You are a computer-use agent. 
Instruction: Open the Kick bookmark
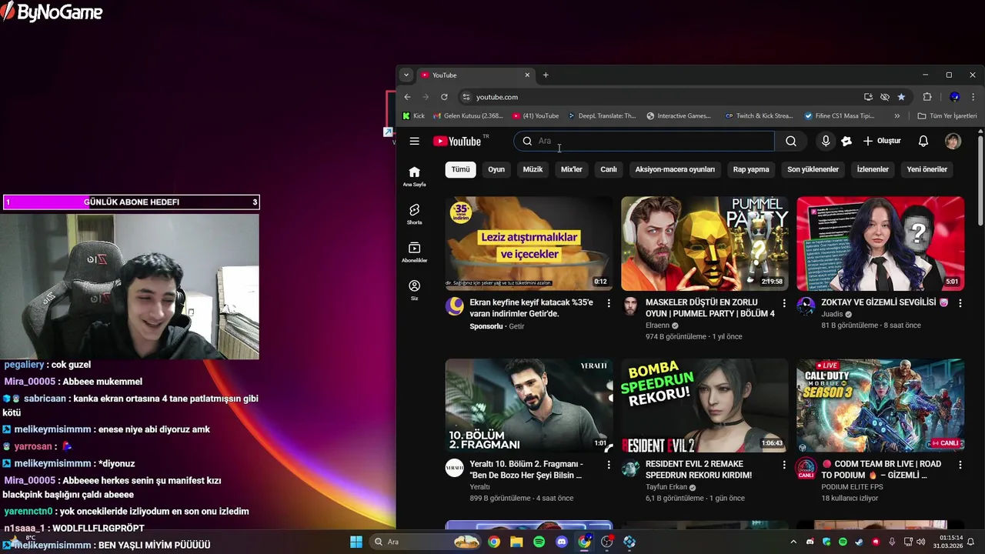(414, 115)
